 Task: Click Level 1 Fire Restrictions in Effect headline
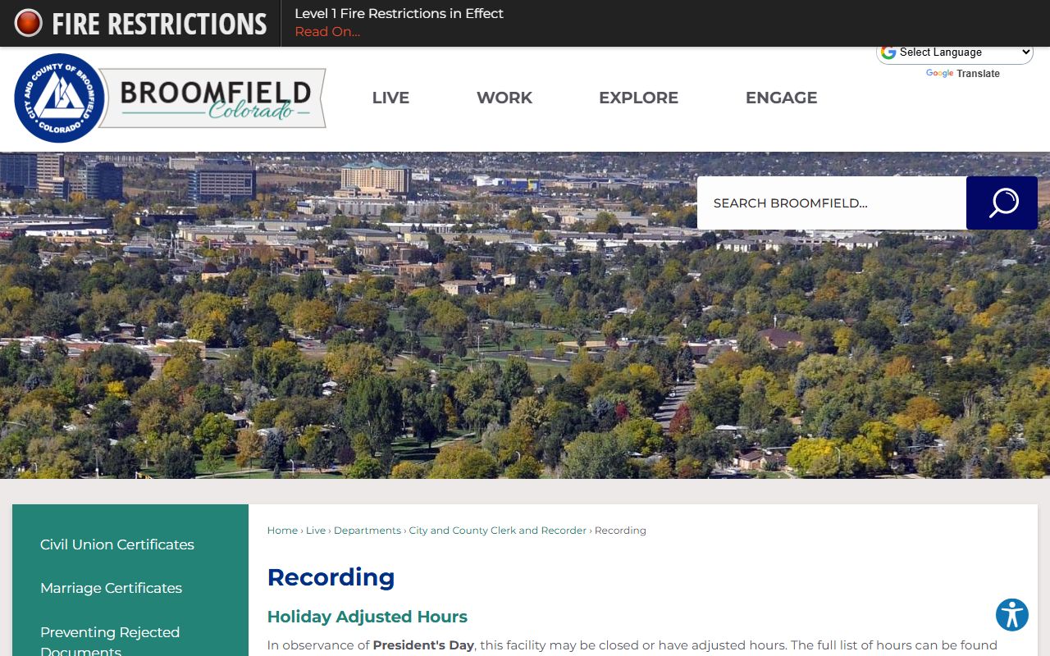pos(399,13)
